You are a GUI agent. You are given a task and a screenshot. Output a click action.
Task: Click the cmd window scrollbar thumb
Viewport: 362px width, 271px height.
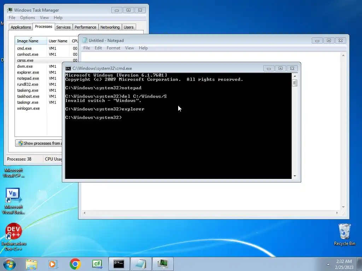point(295,83)
